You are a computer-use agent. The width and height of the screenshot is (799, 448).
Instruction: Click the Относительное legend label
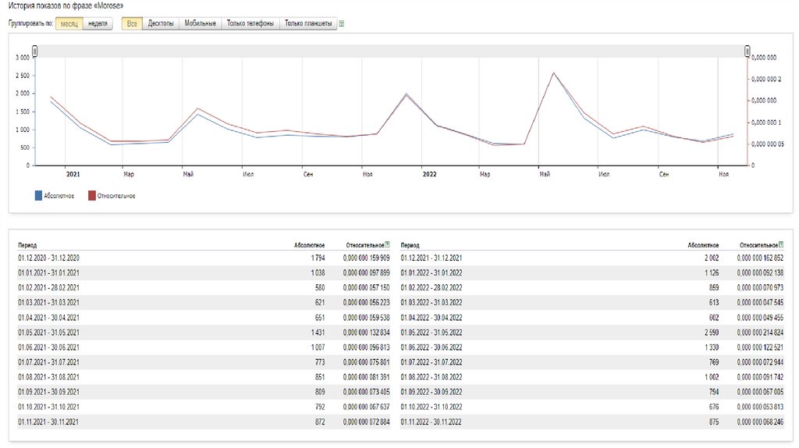(x=115, y=196)
